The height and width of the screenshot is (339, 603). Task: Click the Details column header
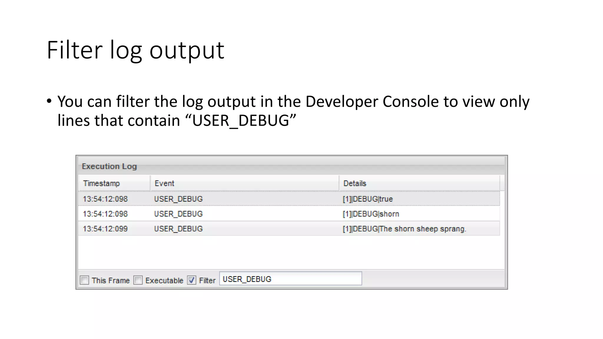420,183
